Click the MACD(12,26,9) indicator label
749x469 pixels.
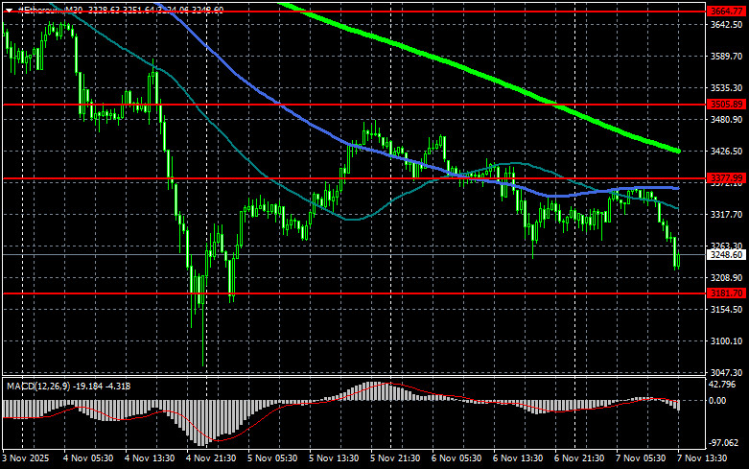35,387
